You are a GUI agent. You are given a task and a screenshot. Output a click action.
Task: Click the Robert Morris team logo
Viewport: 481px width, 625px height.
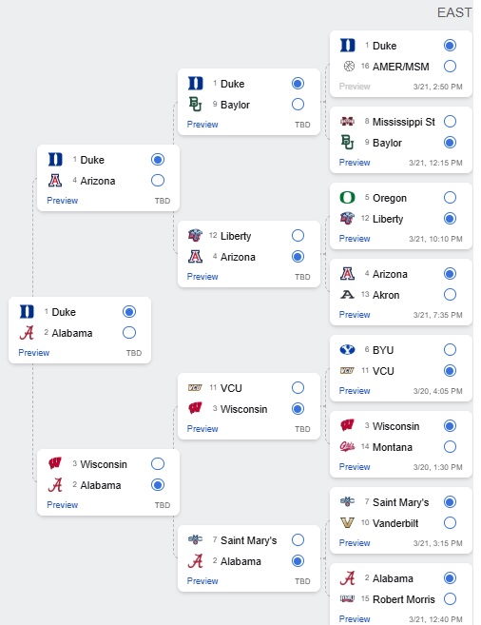point(347,598)
